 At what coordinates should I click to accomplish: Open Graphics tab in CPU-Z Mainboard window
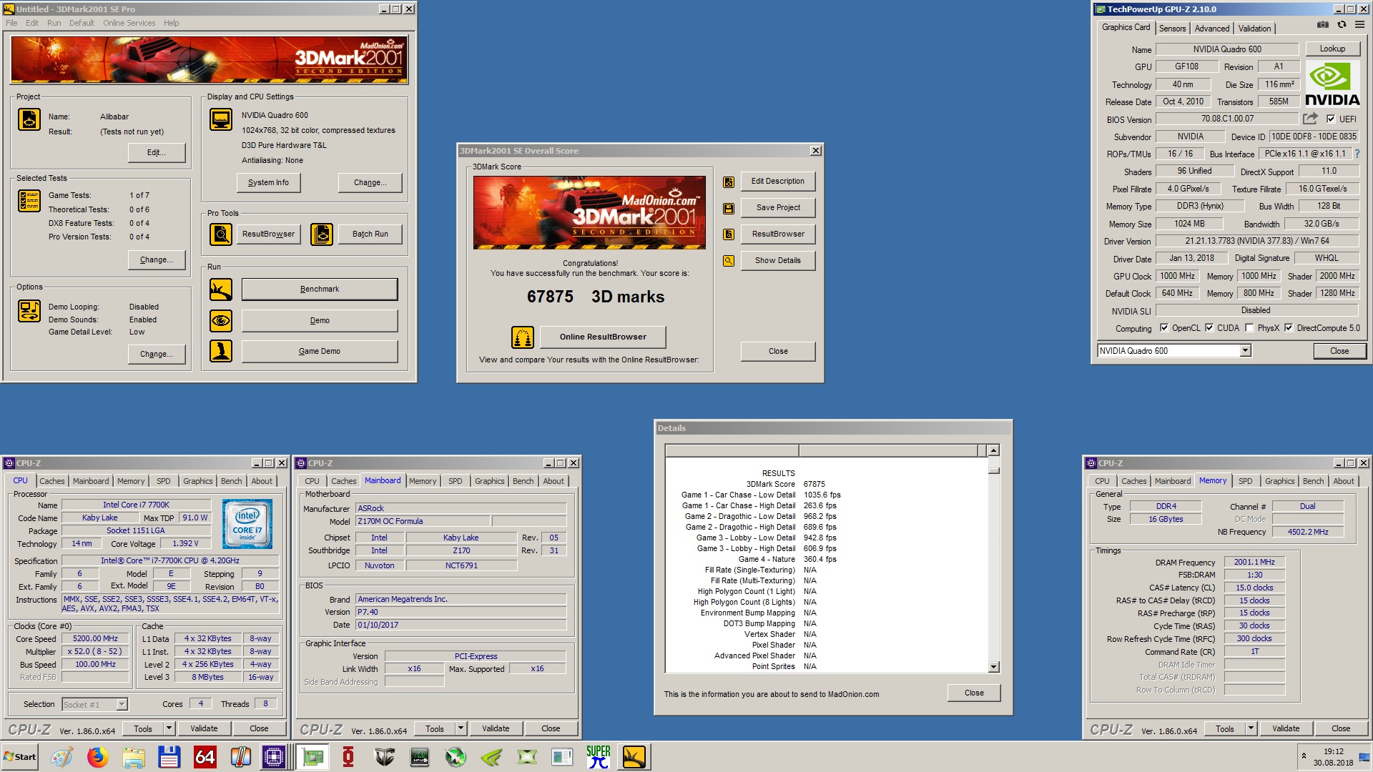click(489, 481)
